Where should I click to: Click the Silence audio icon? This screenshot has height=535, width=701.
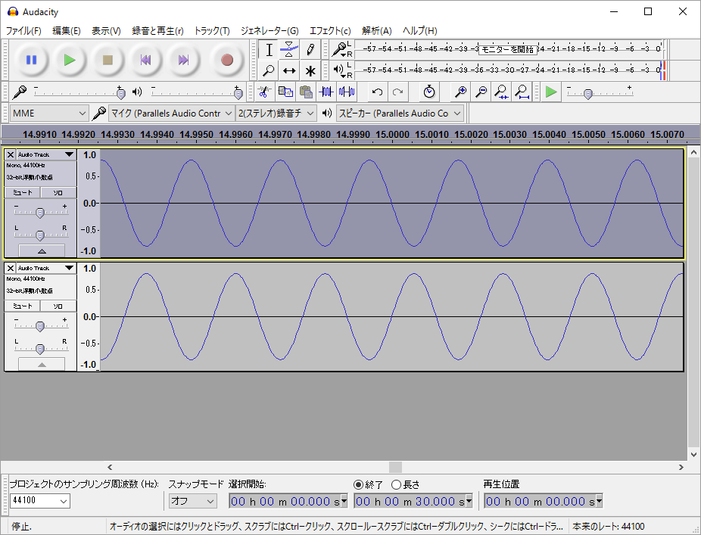(347, 92)
